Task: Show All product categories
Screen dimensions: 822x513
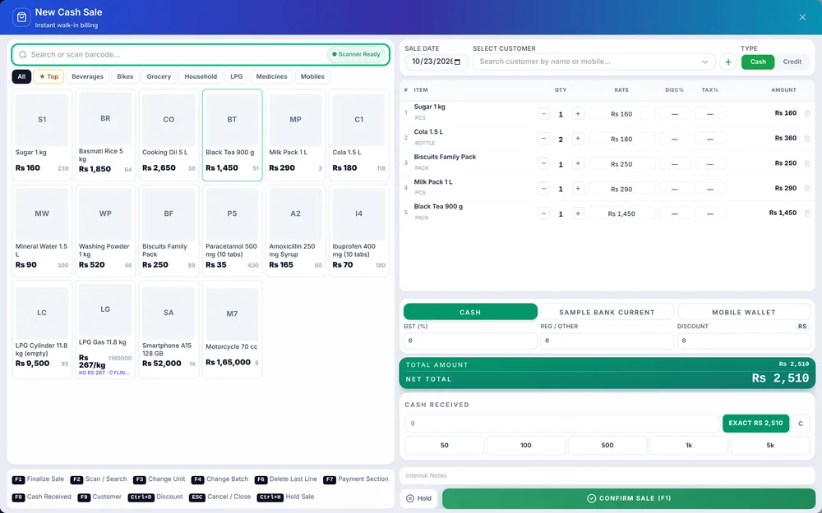Action: [x=21, y=76]
